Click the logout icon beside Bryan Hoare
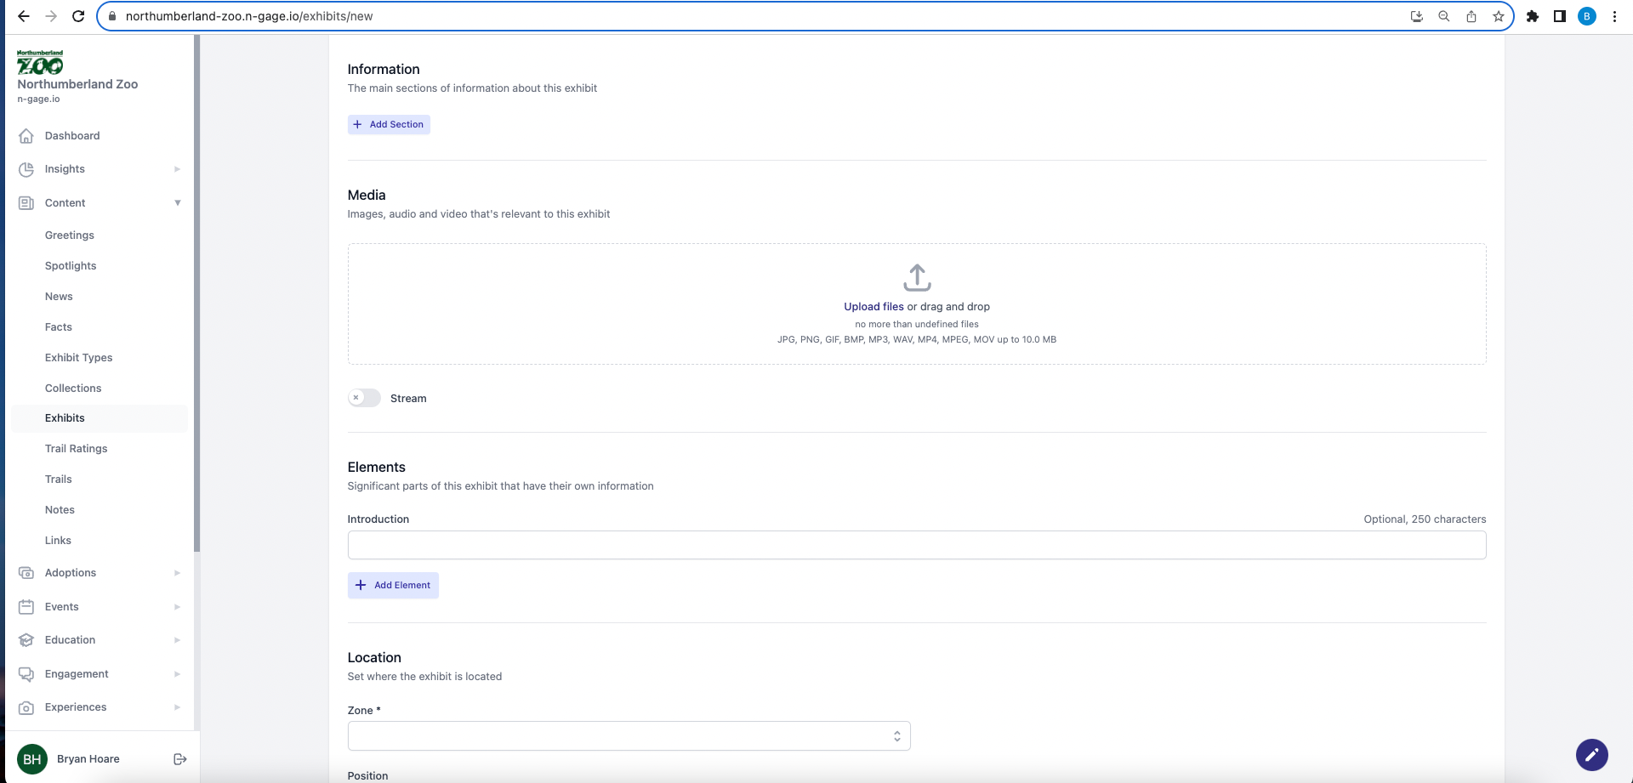The image size is (1633, 783). 179,759
